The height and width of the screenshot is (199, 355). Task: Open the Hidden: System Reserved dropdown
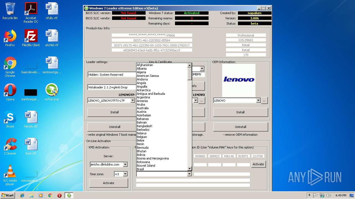pos(112,75)
